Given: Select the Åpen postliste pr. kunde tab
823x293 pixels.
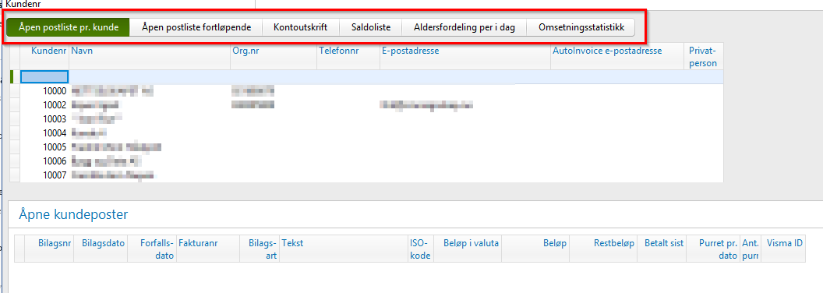Looking at the screenshot, I should coord(68,27).
